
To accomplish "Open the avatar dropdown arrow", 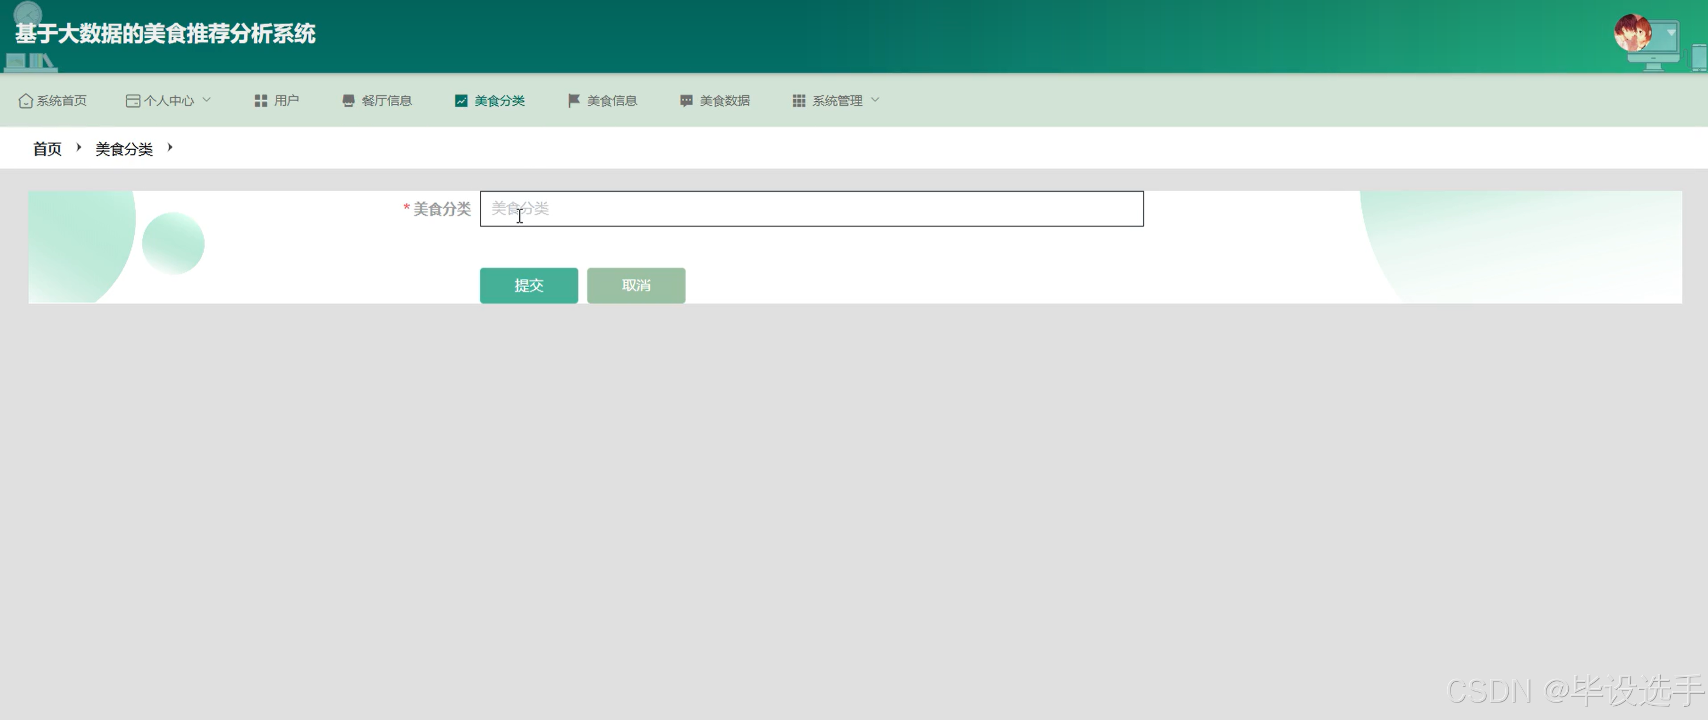I will pos(1671,32).
